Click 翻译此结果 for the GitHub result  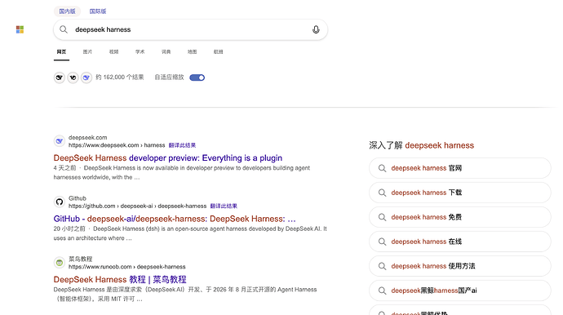[224, 206]
